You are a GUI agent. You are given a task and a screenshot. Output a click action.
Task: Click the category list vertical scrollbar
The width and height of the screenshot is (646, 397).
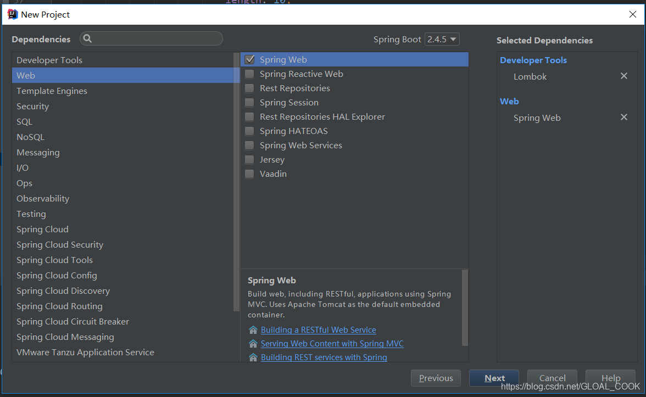(x=236, y=182)
